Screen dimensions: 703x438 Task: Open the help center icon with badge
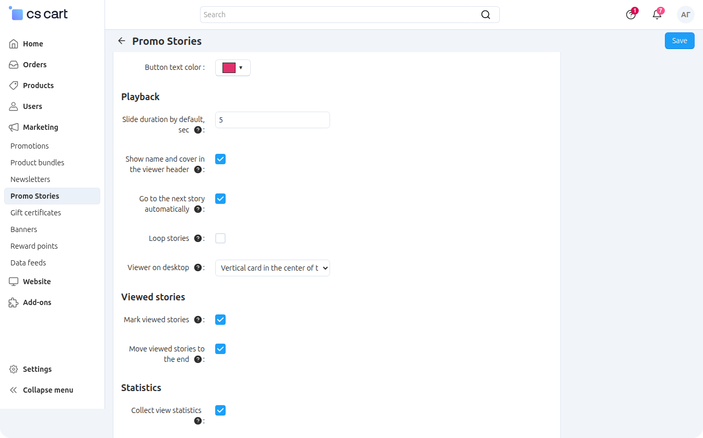[631, 15]
